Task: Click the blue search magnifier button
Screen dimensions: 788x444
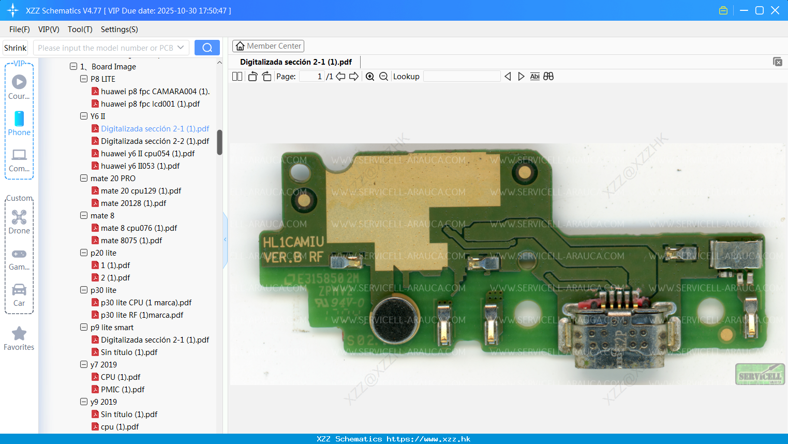Action: click(x=207, y=48)
